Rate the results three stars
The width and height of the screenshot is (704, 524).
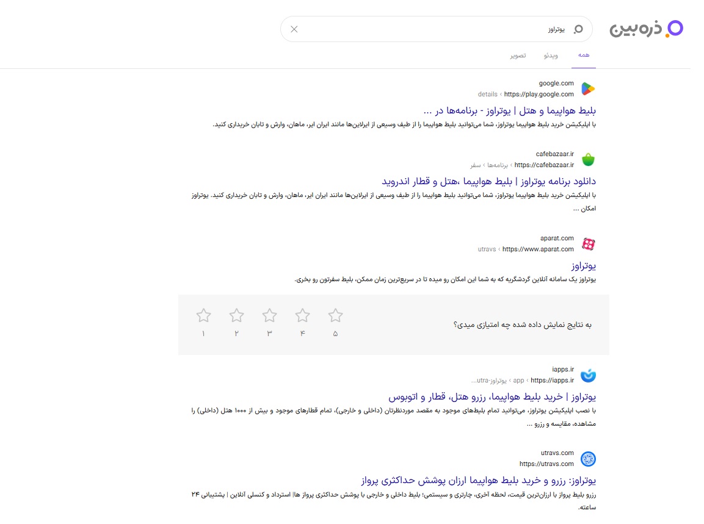[269, 316]
